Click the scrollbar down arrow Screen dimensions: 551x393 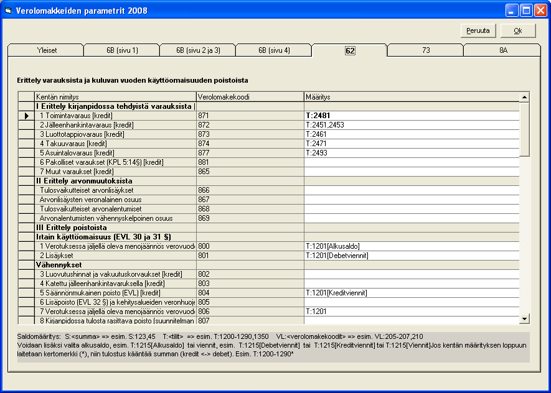point(524,318)
